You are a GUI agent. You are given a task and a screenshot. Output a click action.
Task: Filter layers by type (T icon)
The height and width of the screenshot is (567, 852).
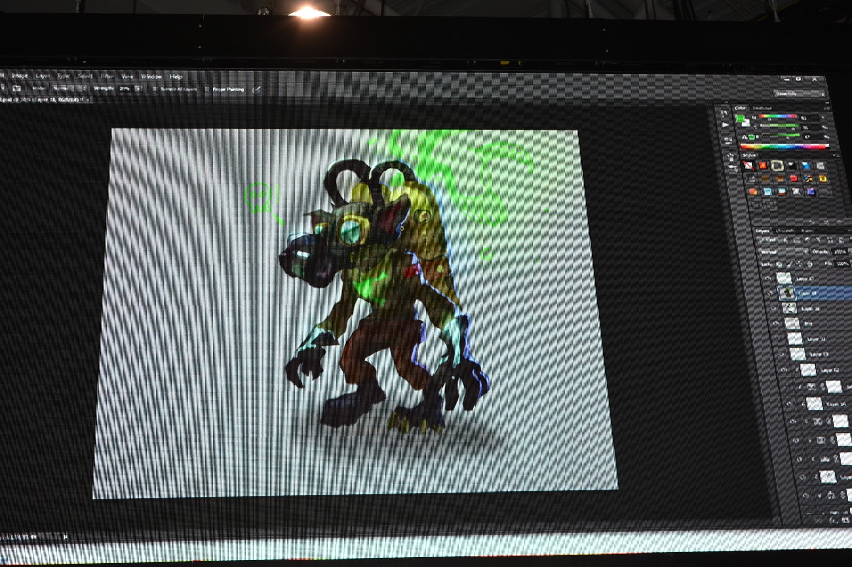click(x=818, y=240)
